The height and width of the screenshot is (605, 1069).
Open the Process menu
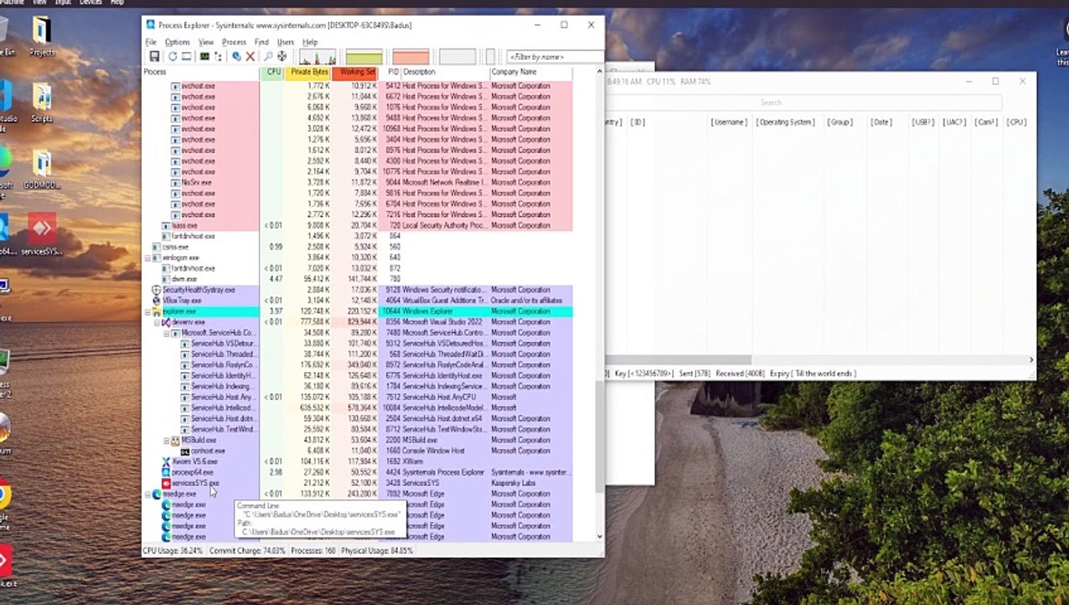234,42
